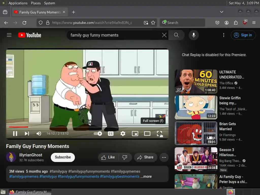Go to the YouTube home logo

coord(30,35)
